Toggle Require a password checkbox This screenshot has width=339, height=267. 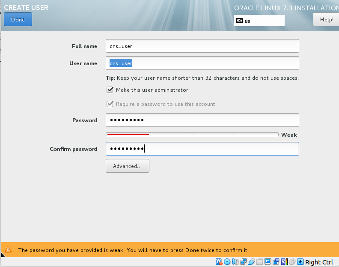(x=110, y=104)
